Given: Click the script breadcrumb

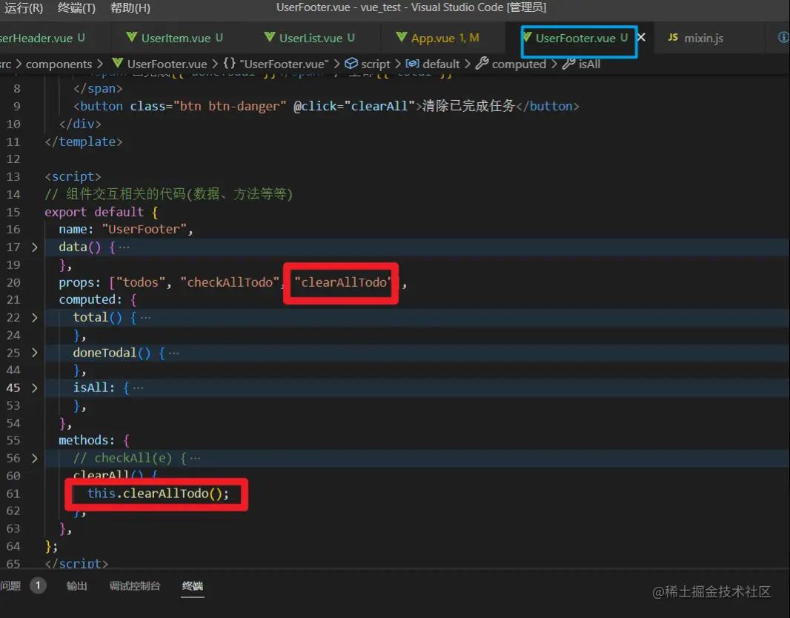Looking at the screenshot, I should click(x=375, y=64).
